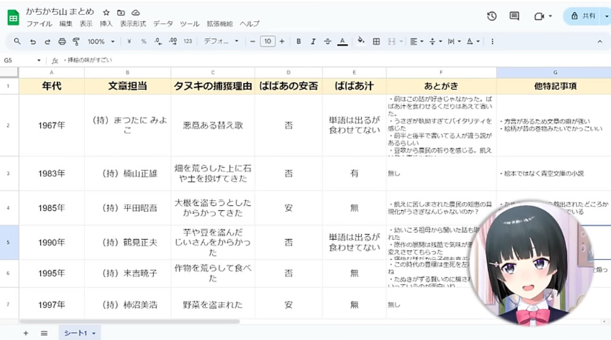Toggle strikethrough formatting
Image resolution: width=611 pixels, height=340 pixels.
[x=327, y=41]
